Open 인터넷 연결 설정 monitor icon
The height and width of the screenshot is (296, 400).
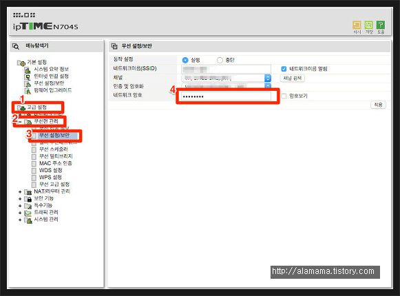pos(28,76)
